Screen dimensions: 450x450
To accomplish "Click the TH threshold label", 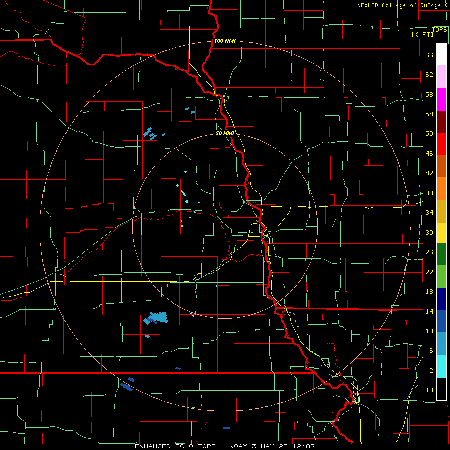I will [429, 390].
